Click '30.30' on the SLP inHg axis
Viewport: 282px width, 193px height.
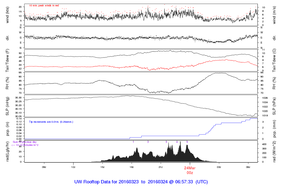tap(18, 98)
